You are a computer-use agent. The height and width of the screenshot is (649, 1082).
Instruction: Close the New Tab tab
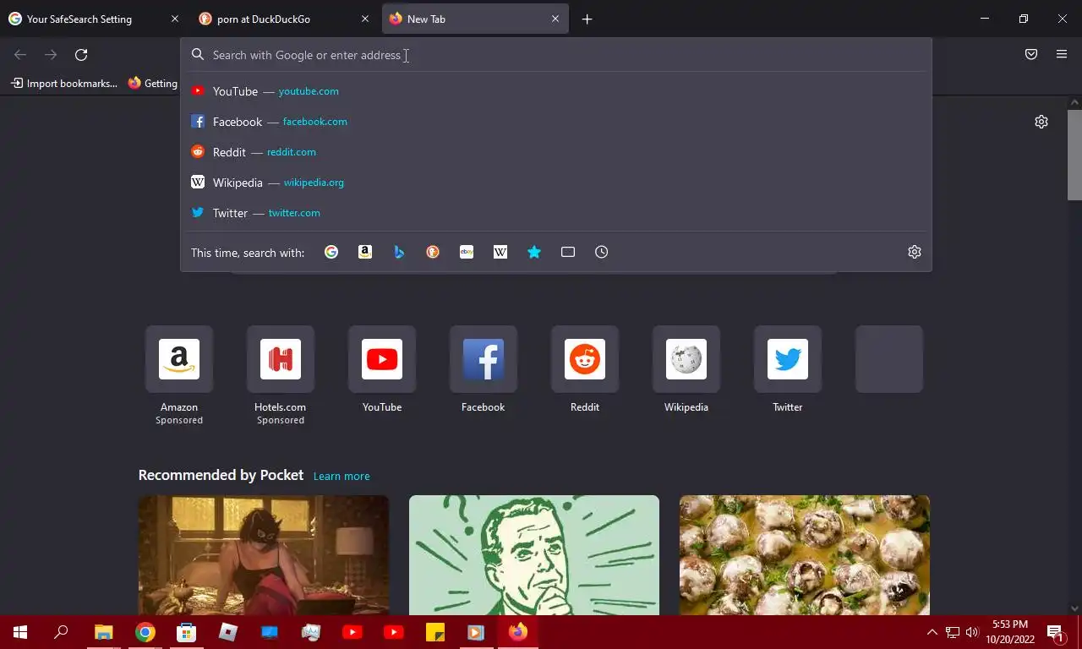tap(555, 19)
